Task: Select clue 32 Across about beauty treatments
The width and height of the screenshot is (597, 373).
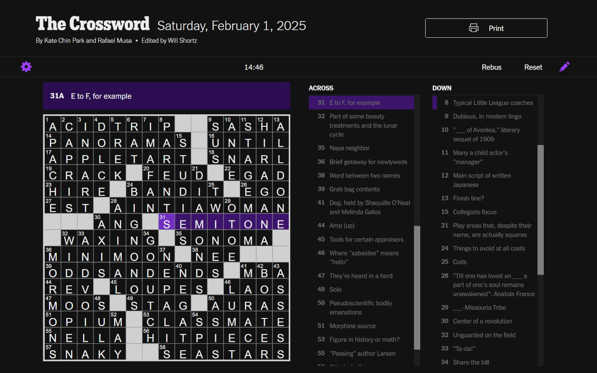Action: (x=361, y=125)
